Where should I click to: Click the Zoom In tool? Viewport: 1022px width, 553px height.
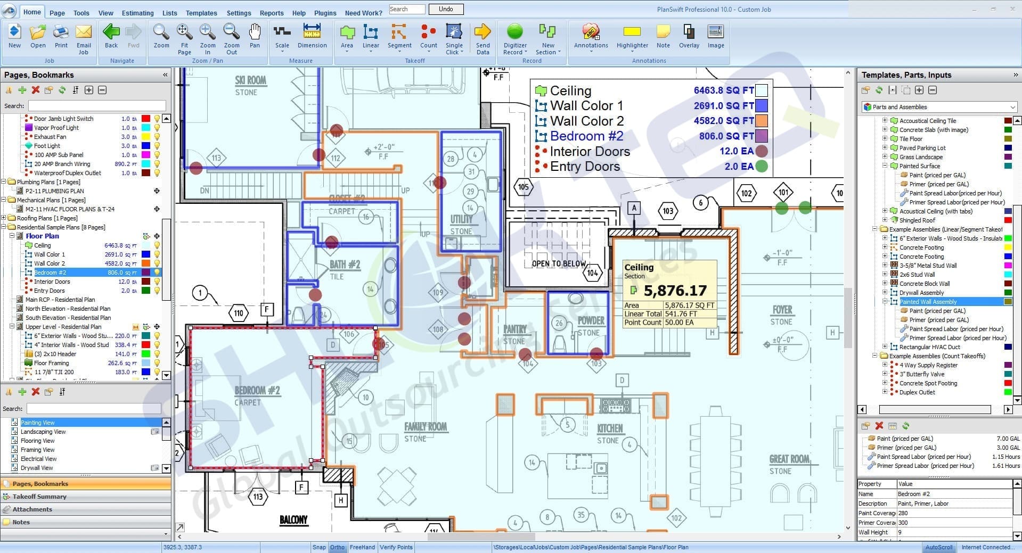pyautogui.click(x=208, y=39)
